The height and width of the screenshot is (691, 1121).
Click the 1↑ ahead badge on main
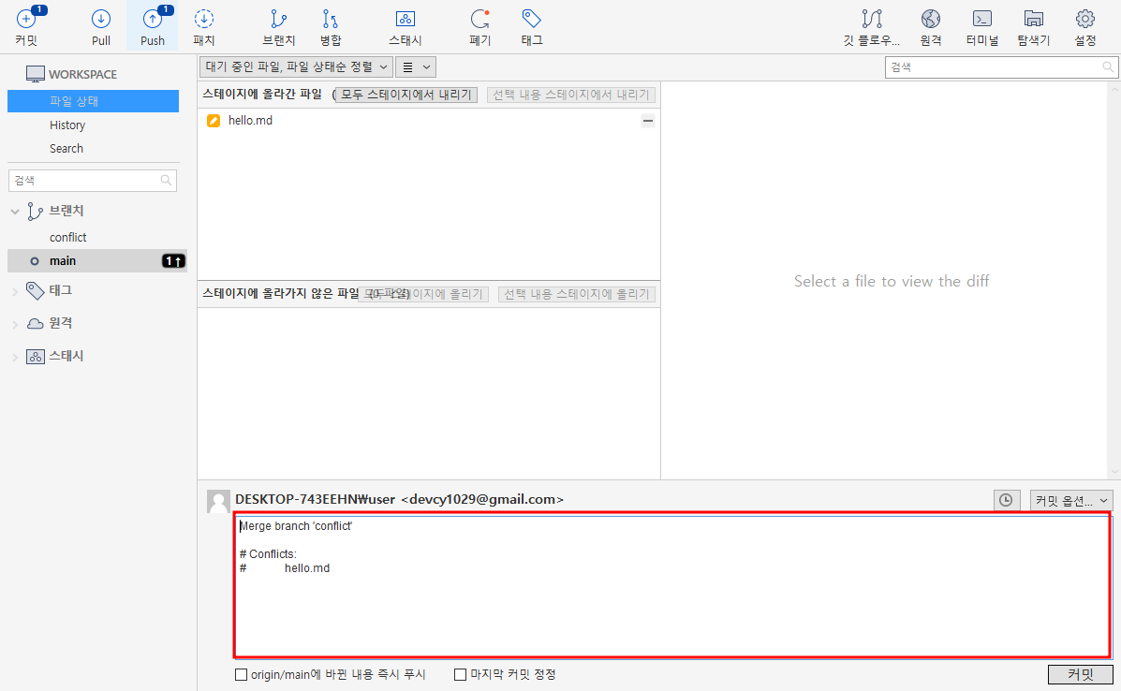click(173, 261)
